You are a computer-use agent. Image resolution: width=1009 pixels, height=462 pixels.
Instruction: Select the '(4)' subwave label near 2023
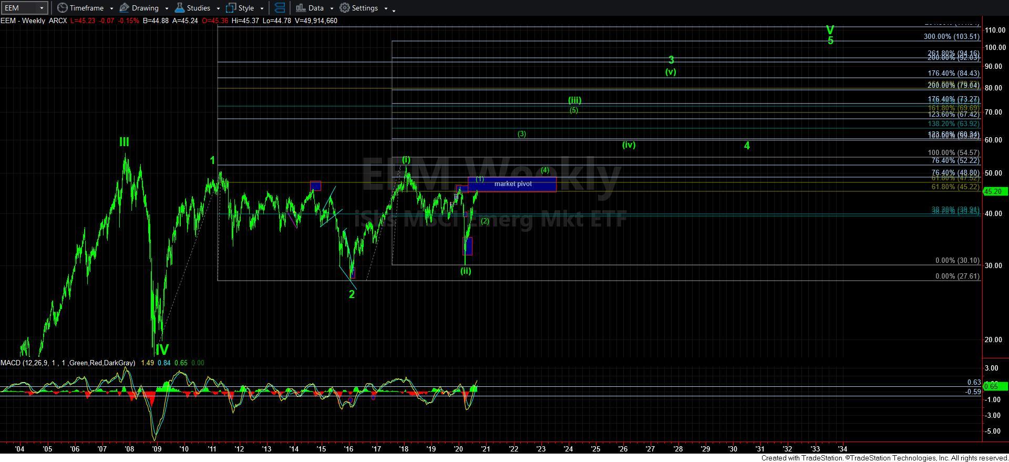[545, 170]
